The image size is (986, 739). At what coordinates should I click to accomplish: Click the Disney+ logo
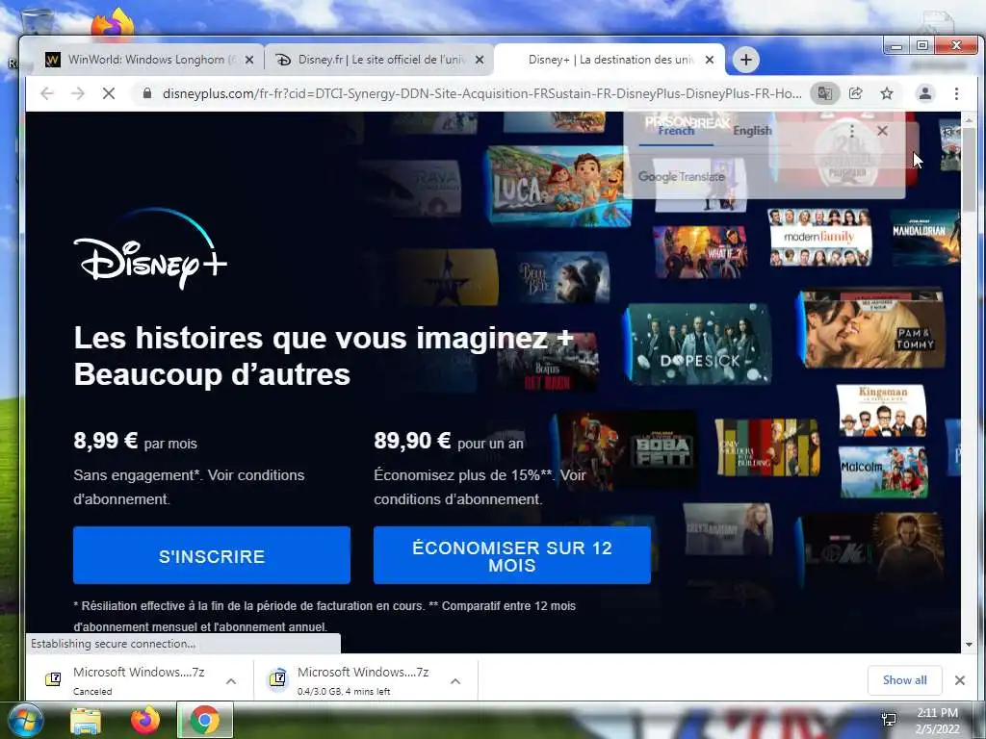pos(150,249)
